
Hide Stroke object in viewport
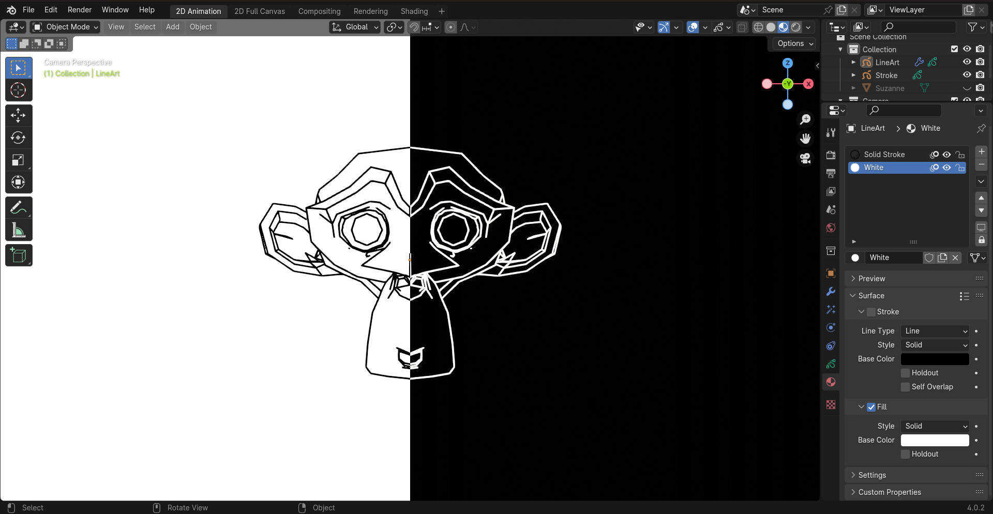coord(967,75)
